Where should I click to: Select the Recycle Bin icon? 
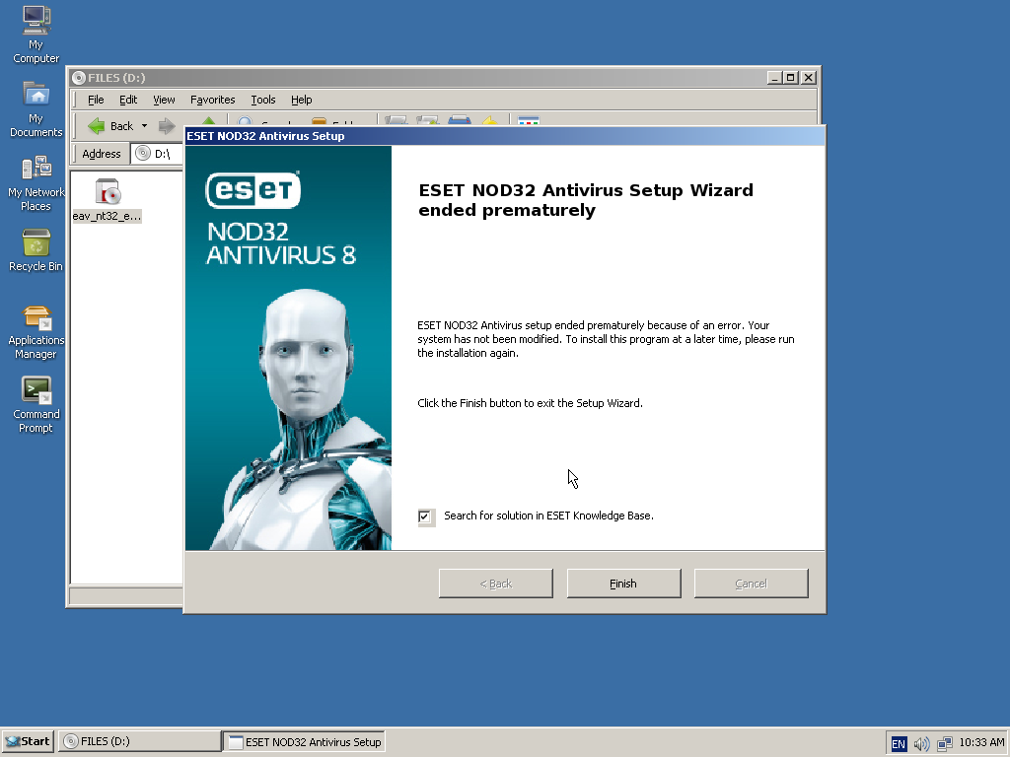(x=36, y=242)
